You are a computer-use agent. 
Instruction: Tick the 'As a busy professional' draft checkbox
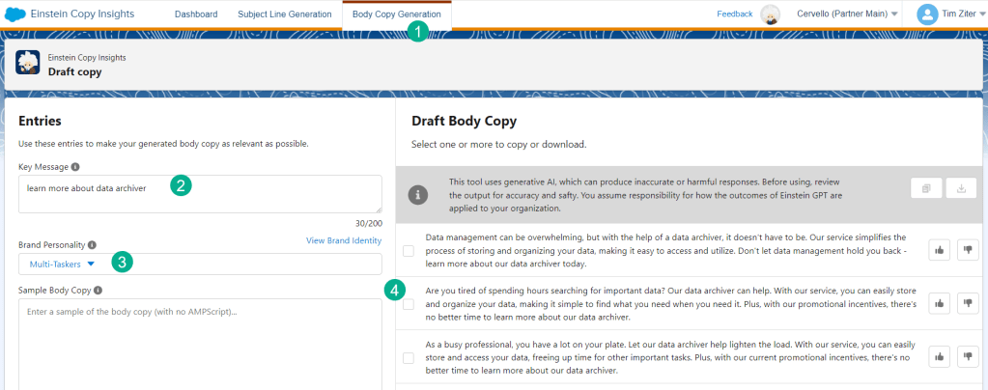point(409,357)
